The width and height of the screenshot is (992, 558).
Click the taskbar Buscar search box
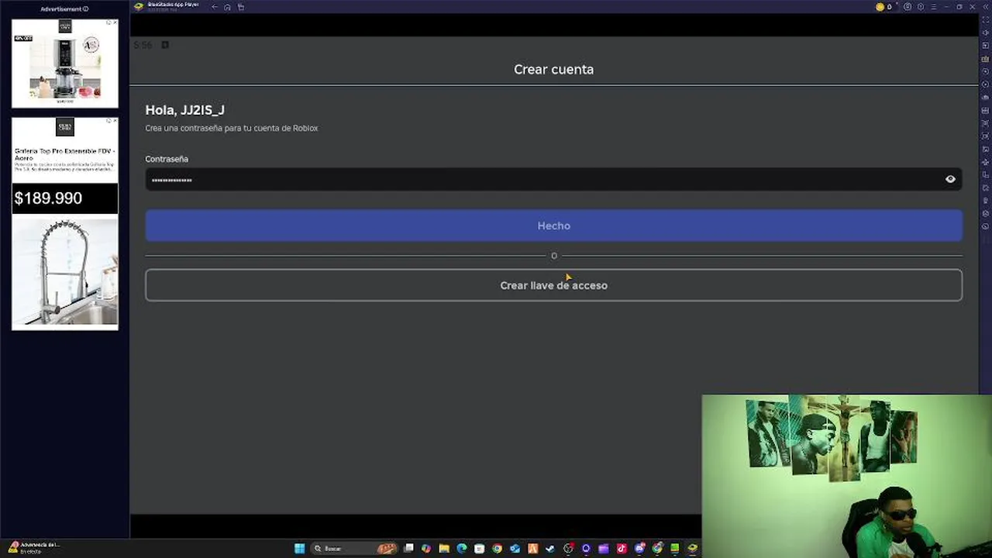coord(354,549)
